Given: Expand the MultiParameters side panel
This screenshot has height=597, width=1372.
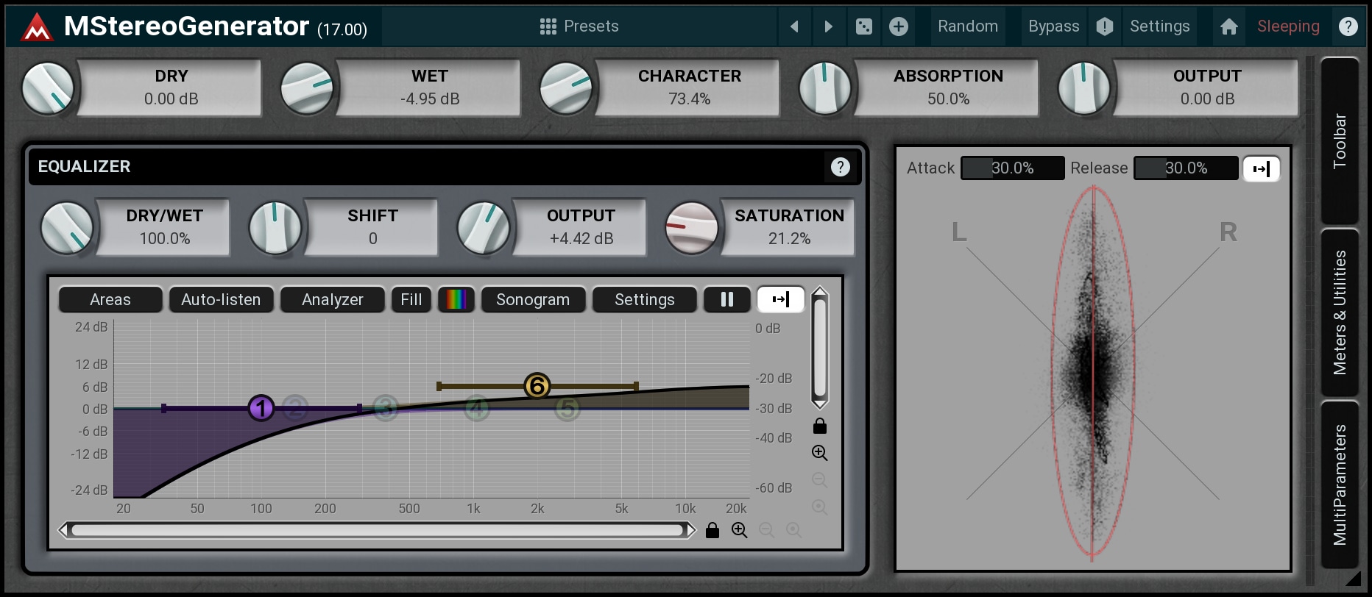Looking at the screenshot, I should pos(1340,485).
